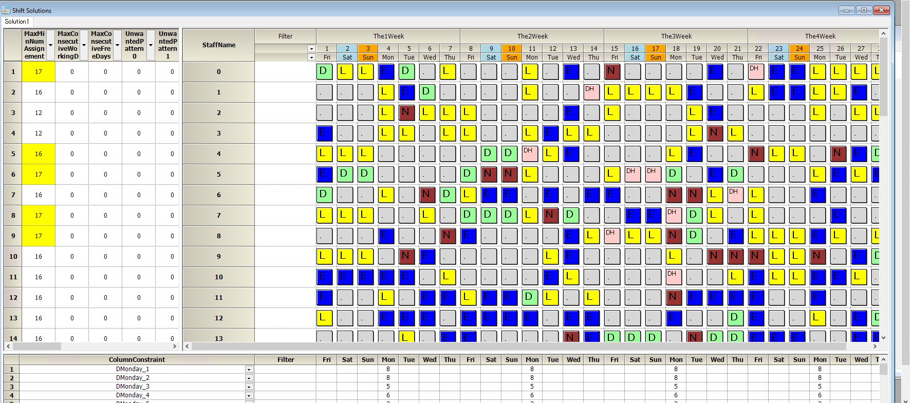Click staff 12 yellow L shift on day 1

tap(324, 318)
